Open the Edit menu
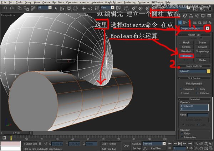This screenshot has width=214, height=151. point(11,3)
